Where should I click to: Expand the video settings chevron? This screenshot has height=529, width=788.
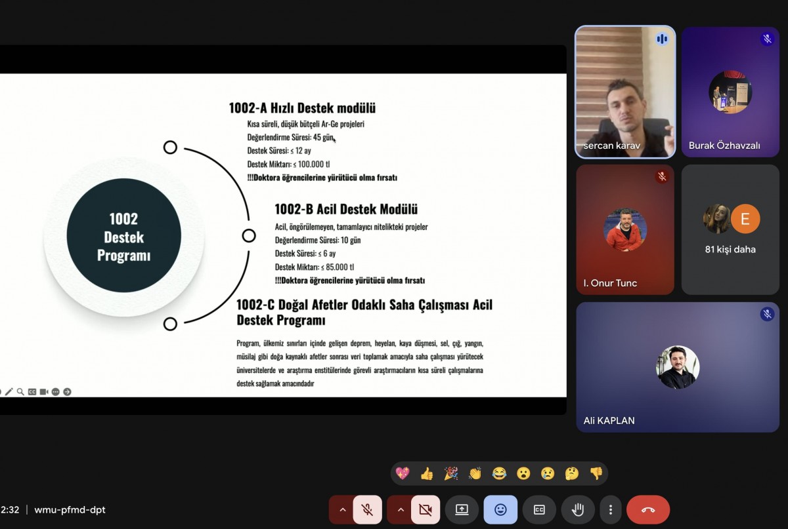tap(399, 509)
